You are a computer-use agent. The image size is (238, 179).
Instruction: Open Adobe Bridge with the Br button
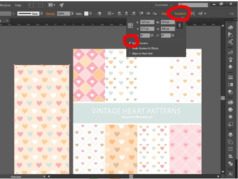[31, 5]
